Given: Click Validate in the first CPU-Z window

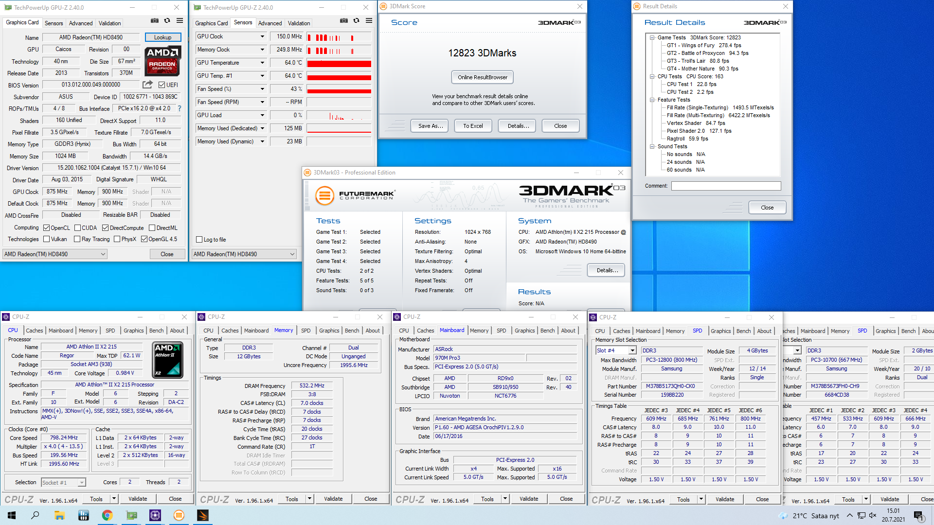Looking at the screenshot, I should (138, 499).
